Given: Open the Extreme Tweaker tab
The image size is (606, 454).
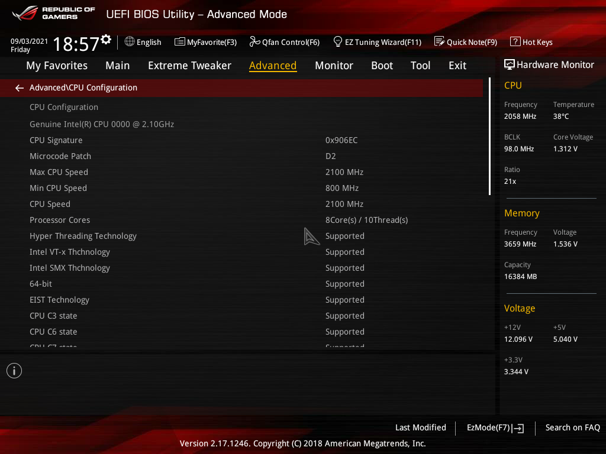Looking at the screenshot, I should 190,66.
